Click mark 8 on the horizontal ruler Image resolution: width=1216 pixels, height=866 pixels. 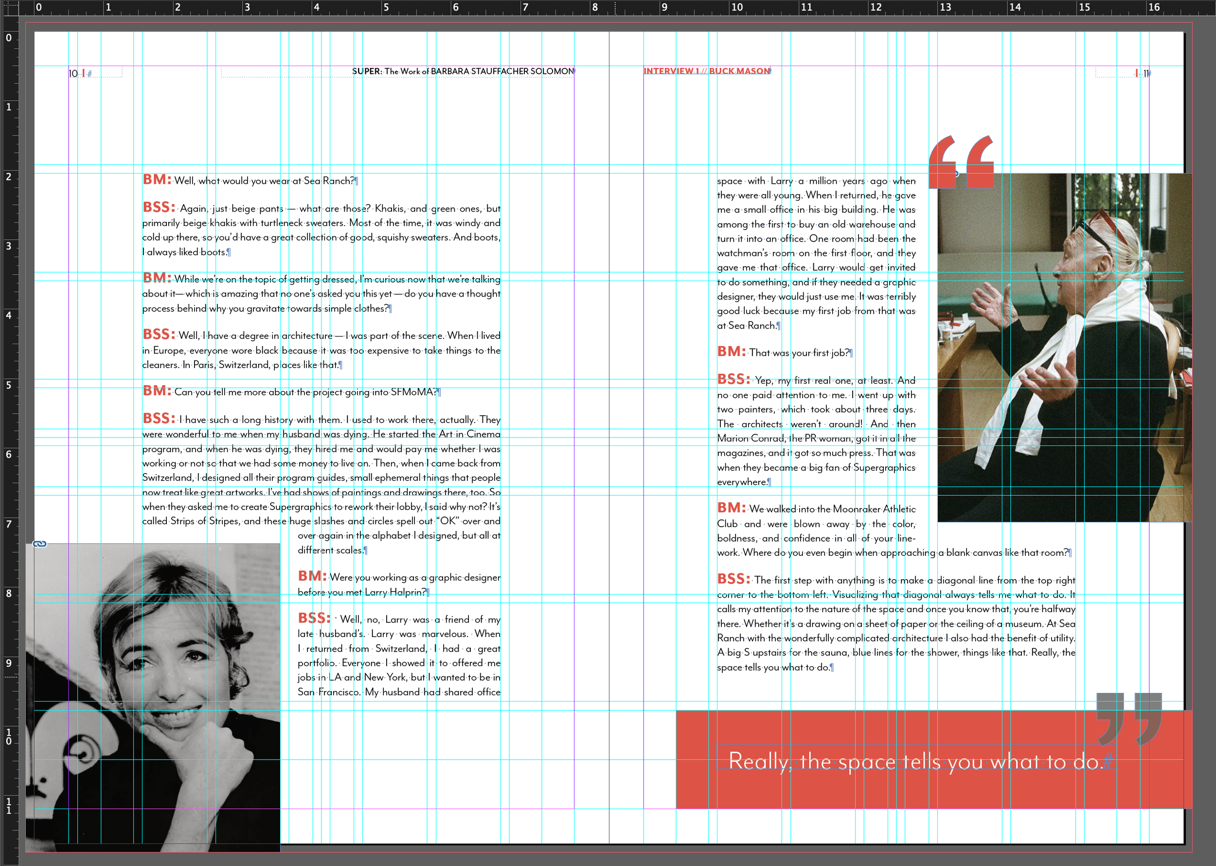pos(595,7)
